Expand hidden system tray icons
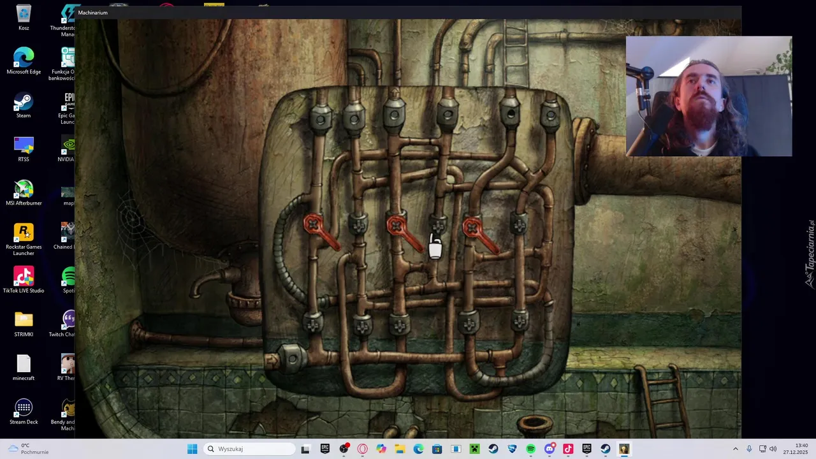Screen dimensions: 816x459 click(735, 449)
